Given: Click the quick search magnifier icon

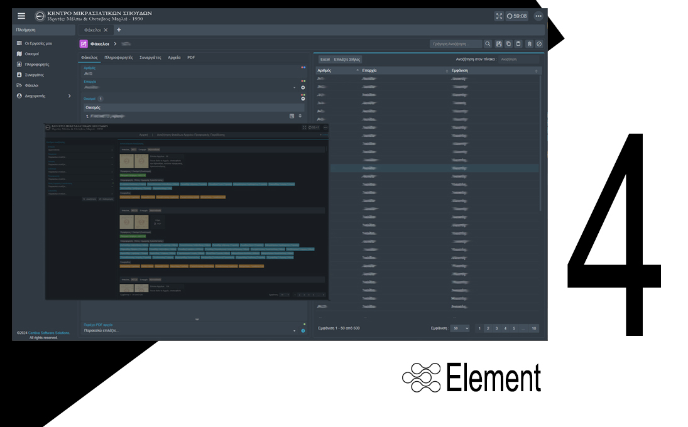Looking at the screenshot, I should pos(488,44).
